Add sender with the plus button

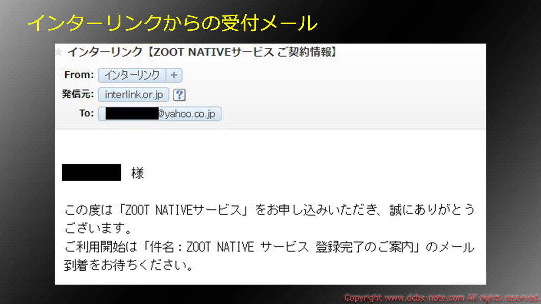(174, 75)
